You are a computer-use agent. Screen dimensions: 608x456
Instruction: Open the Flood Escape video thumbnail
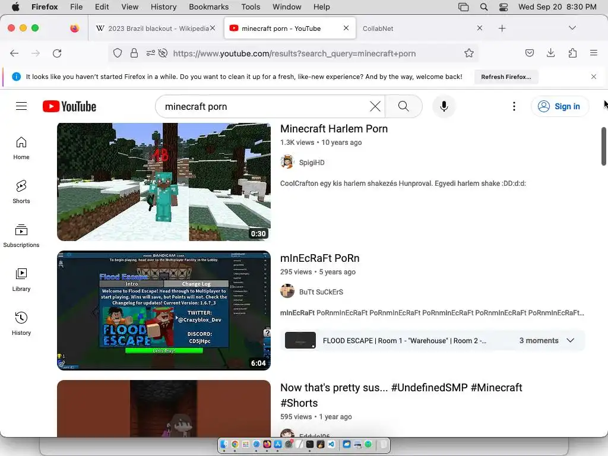point(164,310)
